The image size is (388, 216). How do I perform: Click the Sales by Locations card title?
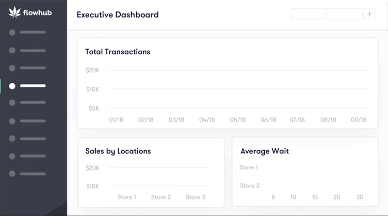(118, 151)
